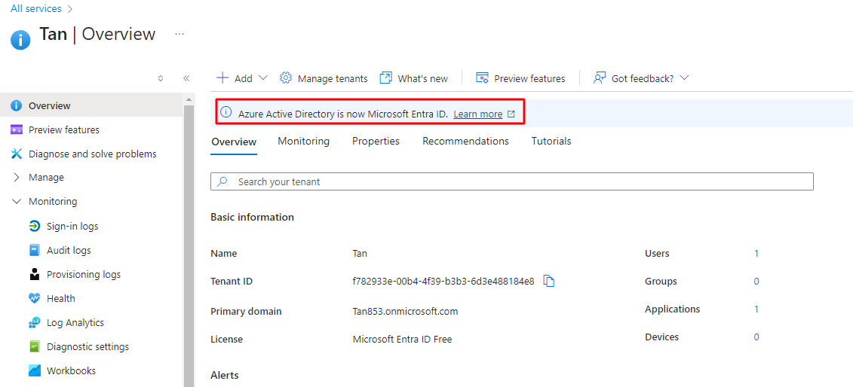This screenshot has width=853, height=387.
Task: Click the Overview info icon in sidebar
Action: [17, 105]
